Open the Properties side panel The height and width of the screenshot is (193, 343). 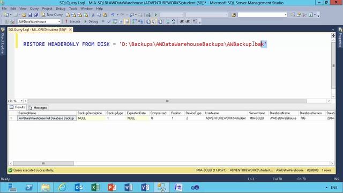click(x=340, y=38)
